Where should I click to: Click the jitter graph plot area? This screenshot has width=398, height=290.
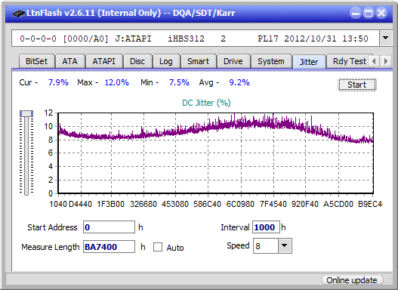216,153
